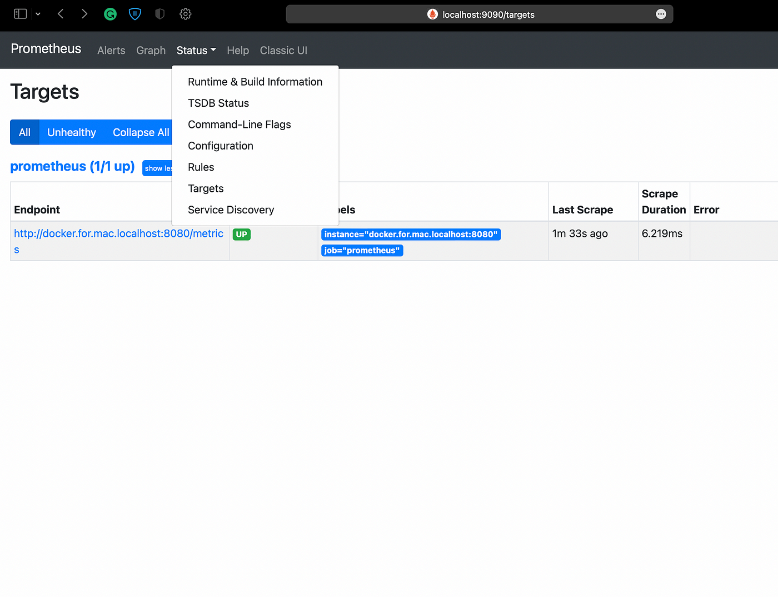Open the ellipsis page options in address bar
This screenshot has height=597, width=778.
coord(661,14)
